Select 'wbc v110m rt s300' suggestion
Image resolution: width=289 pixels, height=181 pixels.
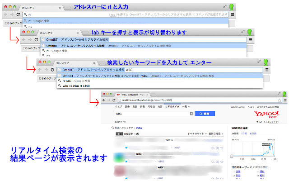point(159,86)
